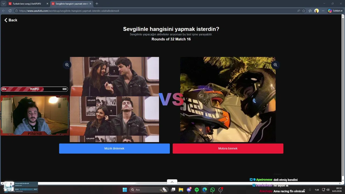Image resolution: width=345 pixels, height=194 pixels.
Task: Close the Sevgilinle hangisini yapmak tab
Action: (90, 4)
